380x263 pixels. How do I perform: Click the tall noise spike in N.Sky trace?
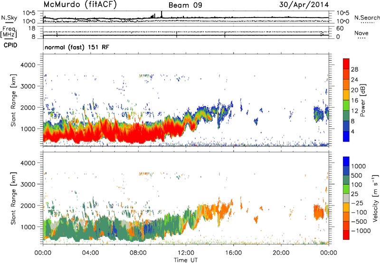click(x=161, y=14)
